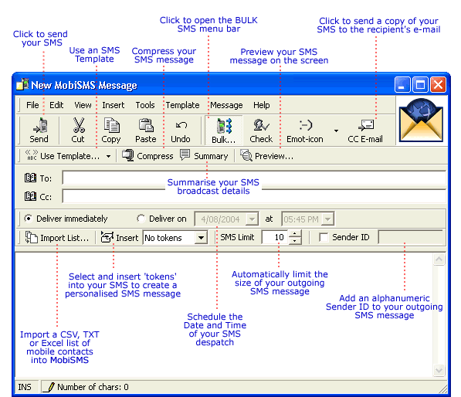Click the Send SMS toolbar icon
Image resolution: width=461 pixels, height=397 pixels.
[41, 125]
